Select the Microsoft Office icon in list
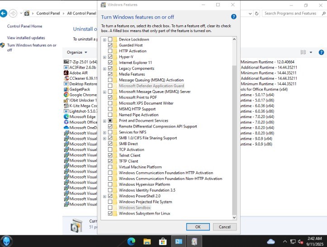This screenshot has width=327, height=247. coord(66,122)
